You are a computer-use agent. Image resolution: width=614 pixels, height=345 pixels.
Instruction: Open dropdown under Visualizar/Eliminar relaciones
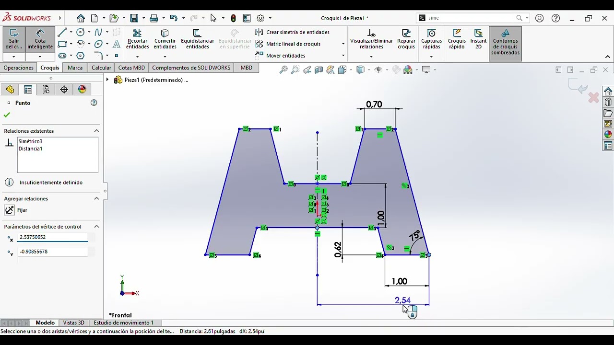[371, 57]
